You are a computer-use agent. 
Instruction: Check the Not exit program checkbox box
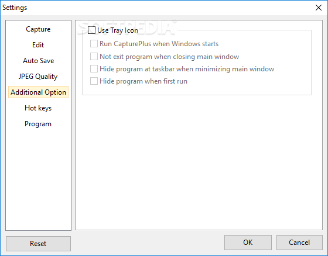click(x=94, y=57)
